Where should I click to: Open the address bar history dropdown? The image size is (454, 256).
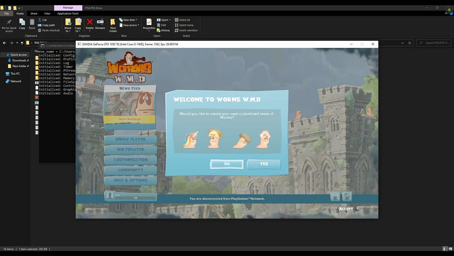[x=403, y=43]
